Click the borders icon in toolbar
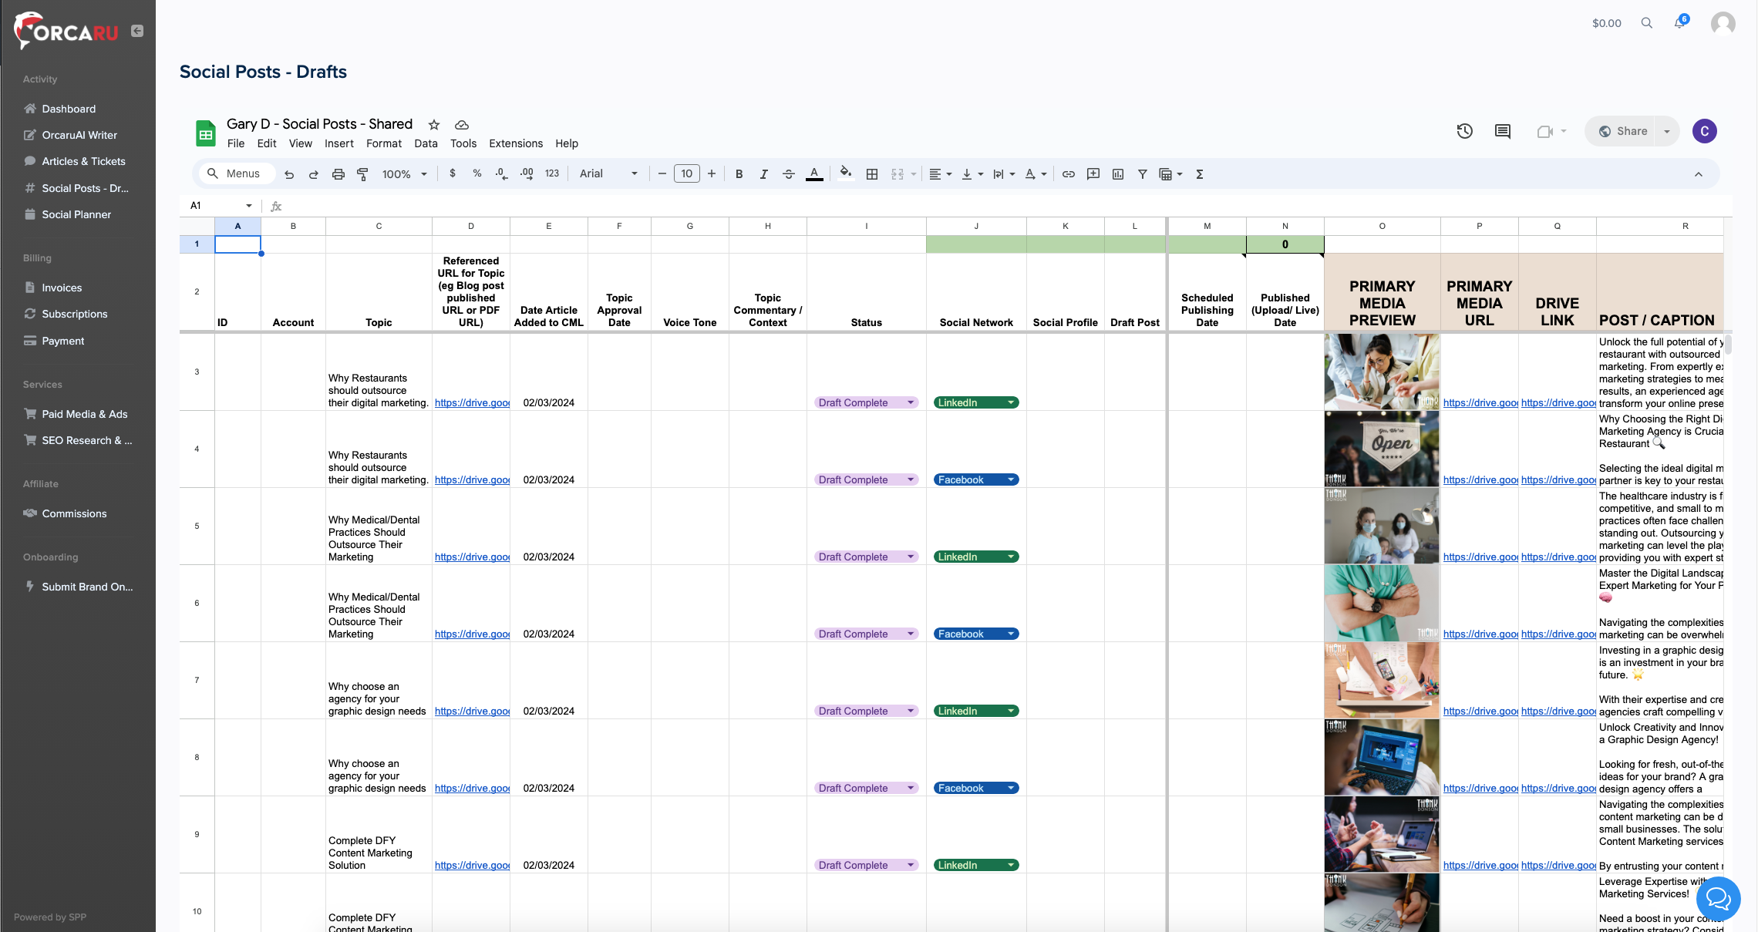 871,174
